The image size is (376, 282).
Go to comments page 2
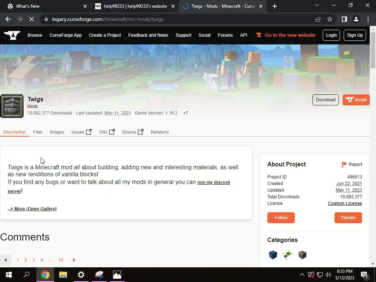[x=26, y=260]
